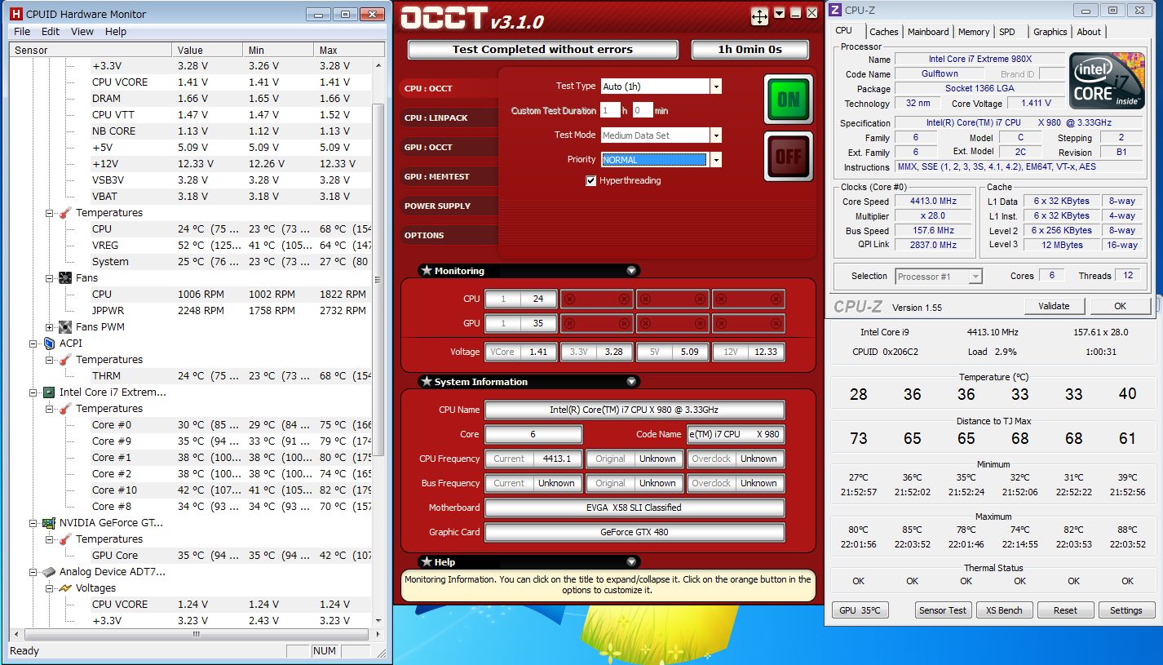
Task: Select the GPU : OCCT tab
Action: tap(449, 148)
